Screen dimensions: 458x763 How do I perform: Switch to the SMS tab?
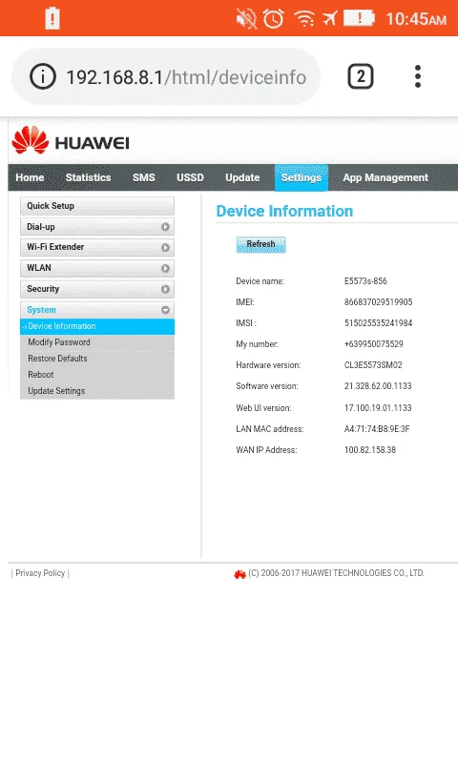pos(143,177)
